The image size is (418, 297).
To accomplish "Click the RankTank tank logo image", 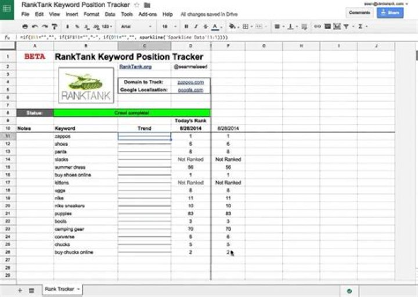I will pos(86,85).
